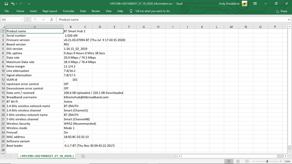Click the Select All corner triangle
This screenshot has width=292, height=164.
(3, 27)
